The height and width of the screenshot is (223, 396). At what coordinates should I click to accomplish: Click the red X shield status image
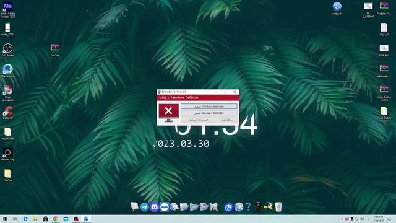pos(168,111)
